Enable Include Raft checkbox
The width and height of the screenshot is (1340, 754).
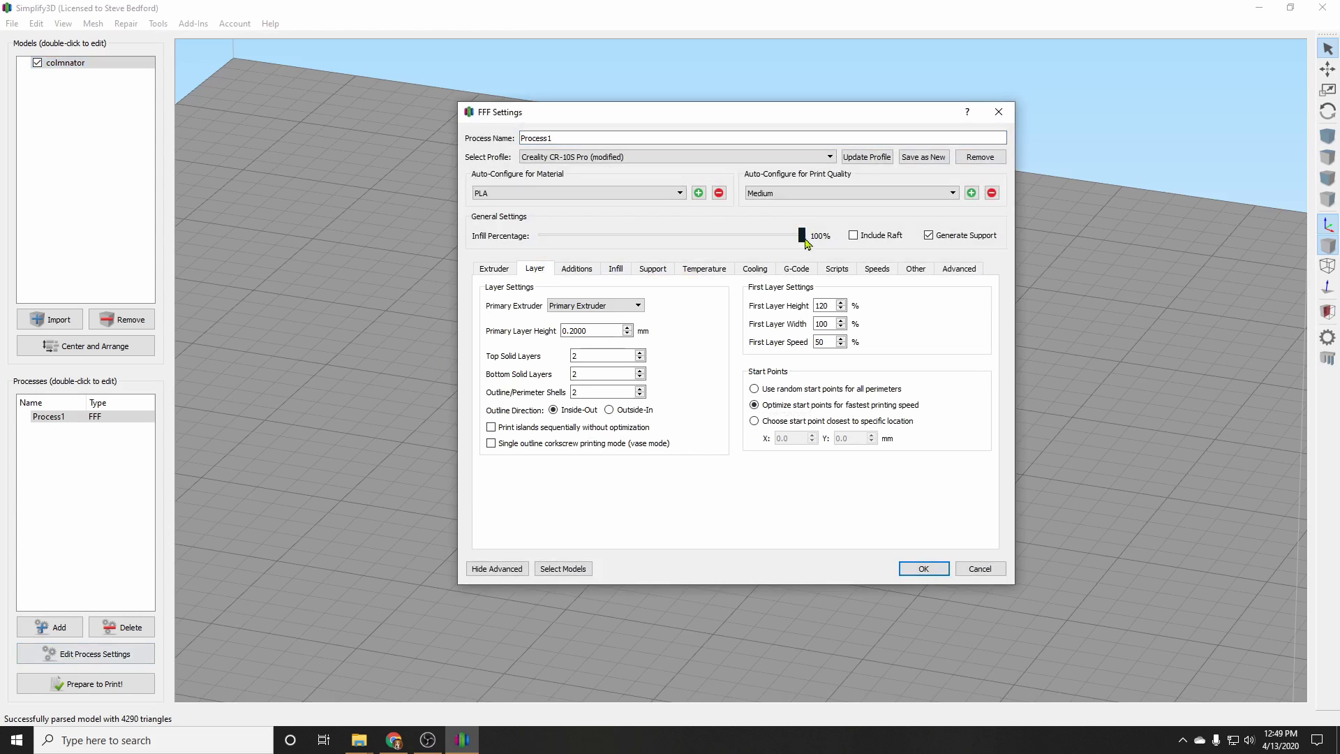pyautogui.click(x=853, y=235)
